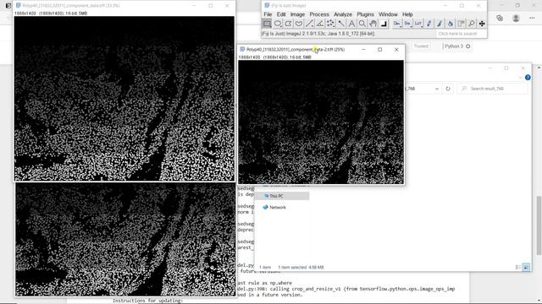
Task: Open the browser '...' settings menu
Action: pos(532,18)
